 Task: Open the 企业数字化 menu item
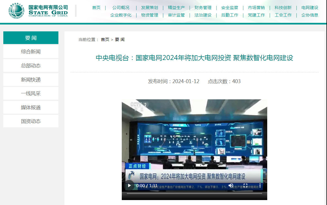(x=121, y=15)
